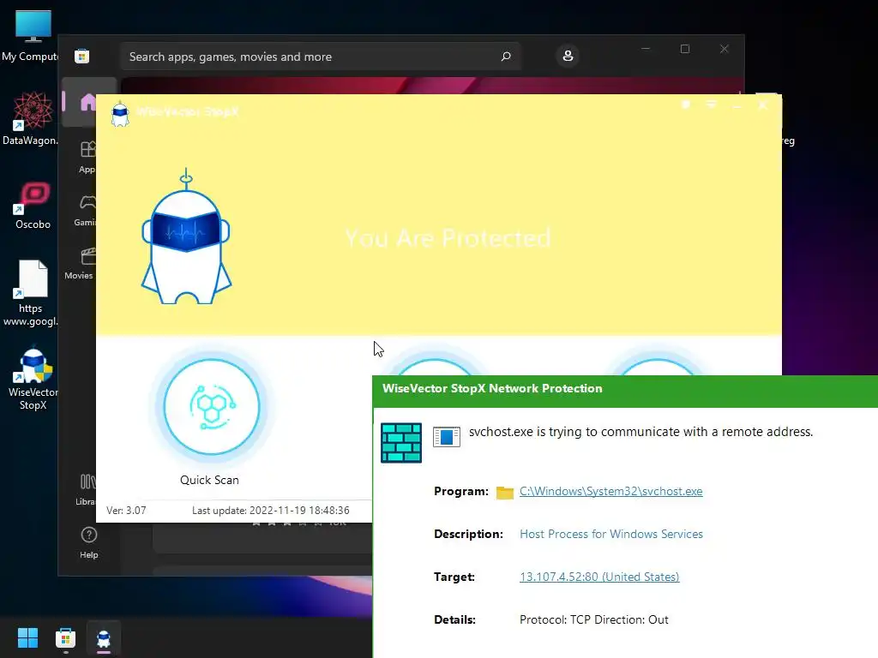
Task: Open the Windows Start button
Action: tap(27, 637)
